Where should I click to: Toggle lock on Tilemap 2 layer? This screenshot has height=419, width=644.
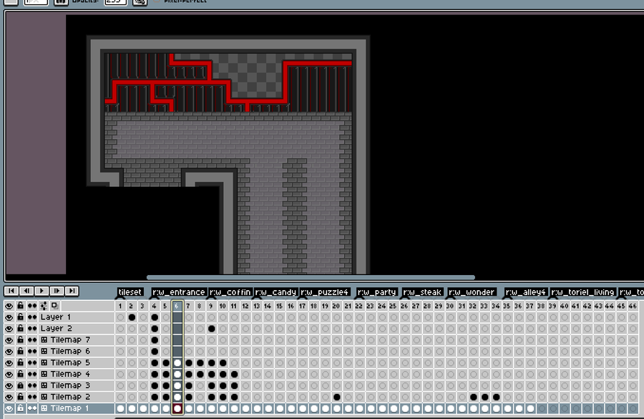tap(20, 397)
